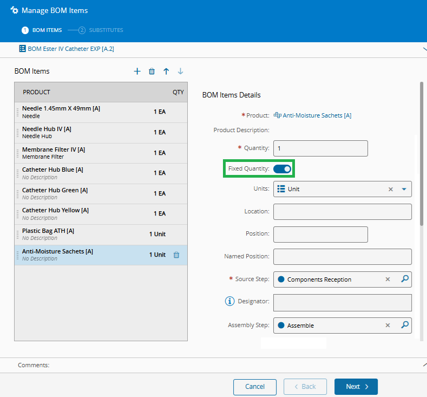
Task: Expand the Comments section
Action: (423, 365)
